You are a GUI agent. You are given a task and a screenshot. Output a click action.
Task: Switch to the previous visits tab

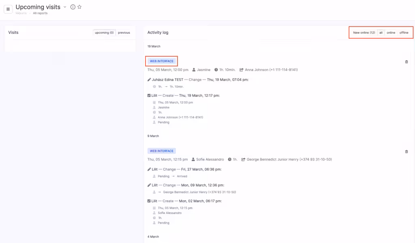click(124, 33)
